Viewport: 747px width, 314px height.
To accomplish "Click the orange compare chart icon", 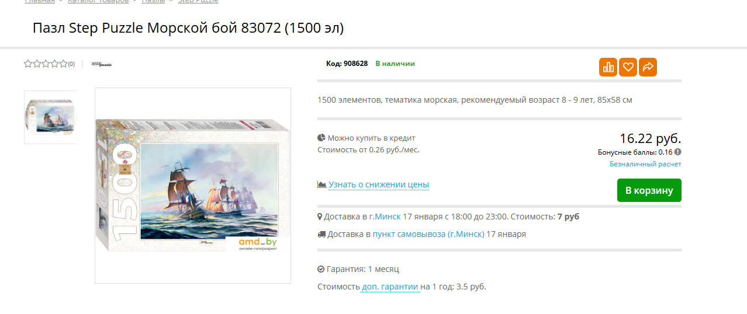I will (608, 67).
